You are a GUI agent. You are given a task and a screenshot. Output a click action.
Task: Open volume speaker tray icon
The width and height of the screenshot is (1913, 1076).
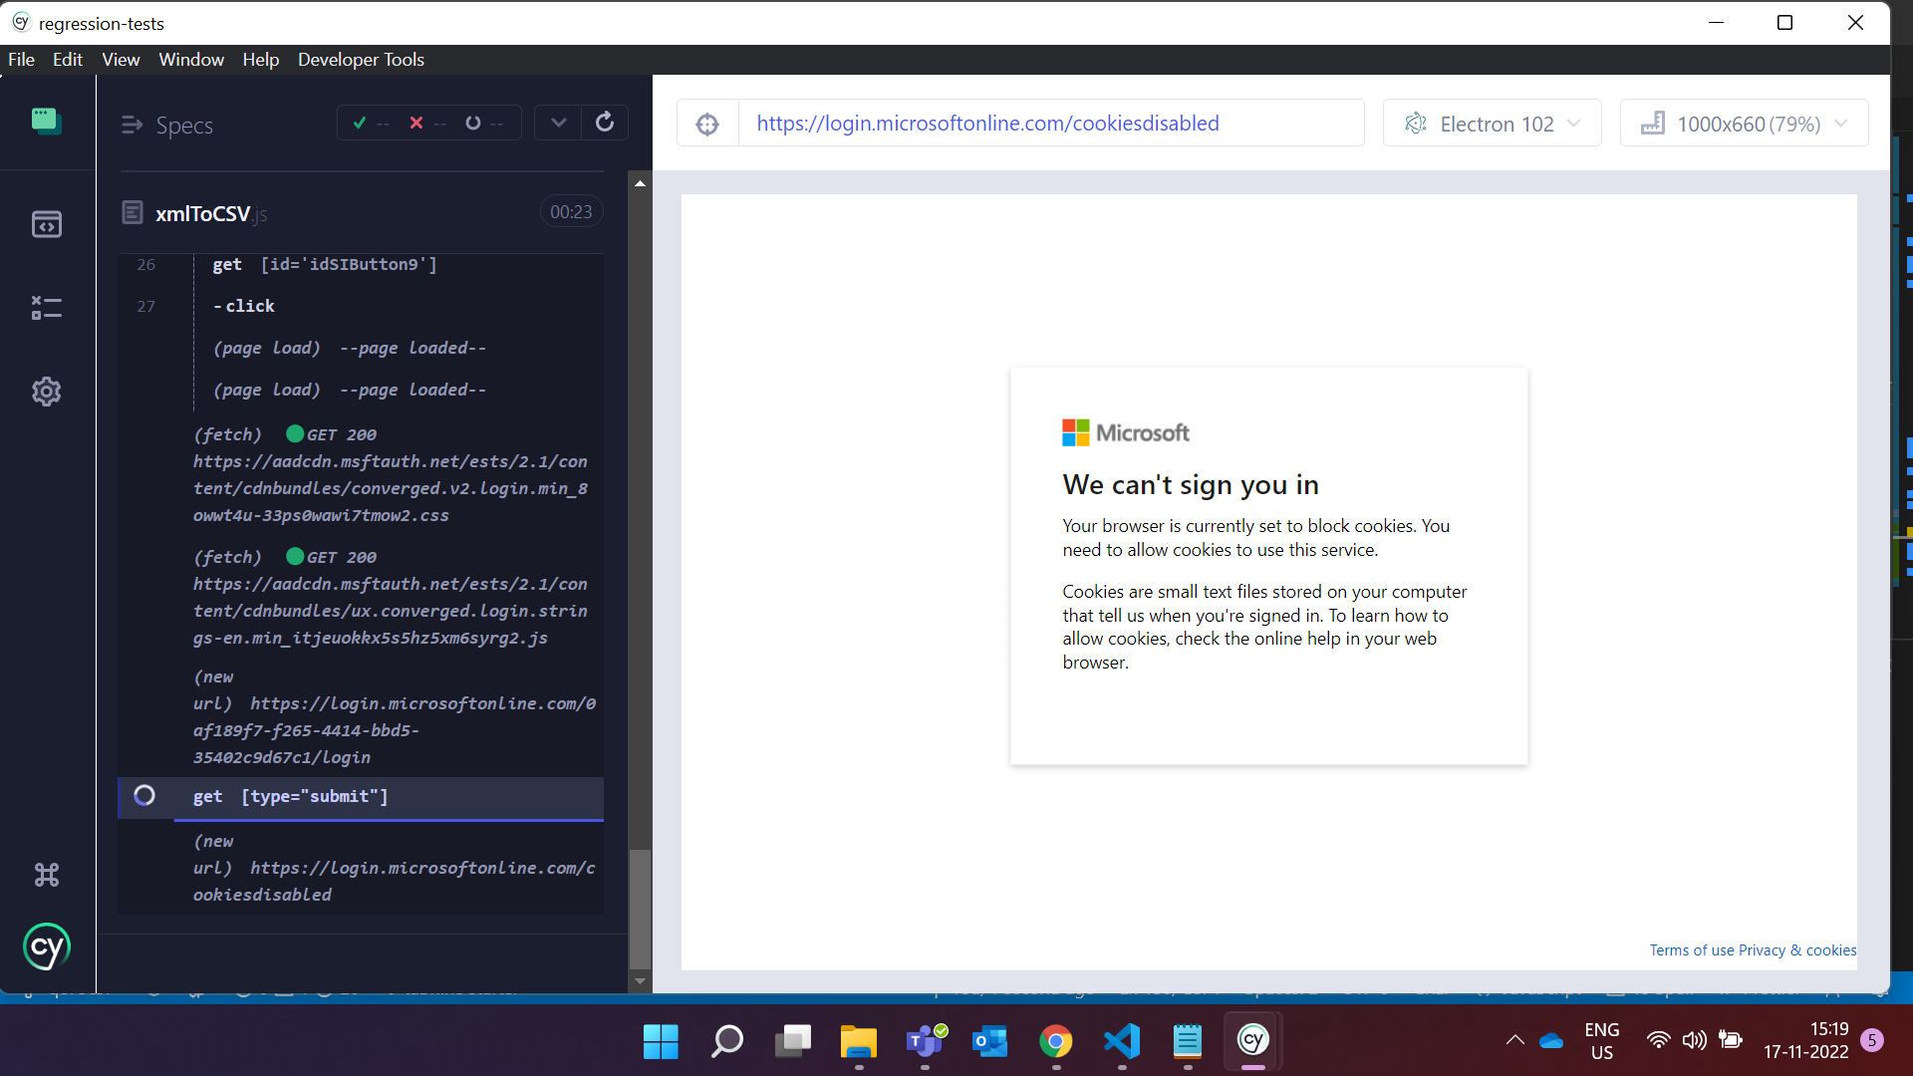pos(1694,1040)
